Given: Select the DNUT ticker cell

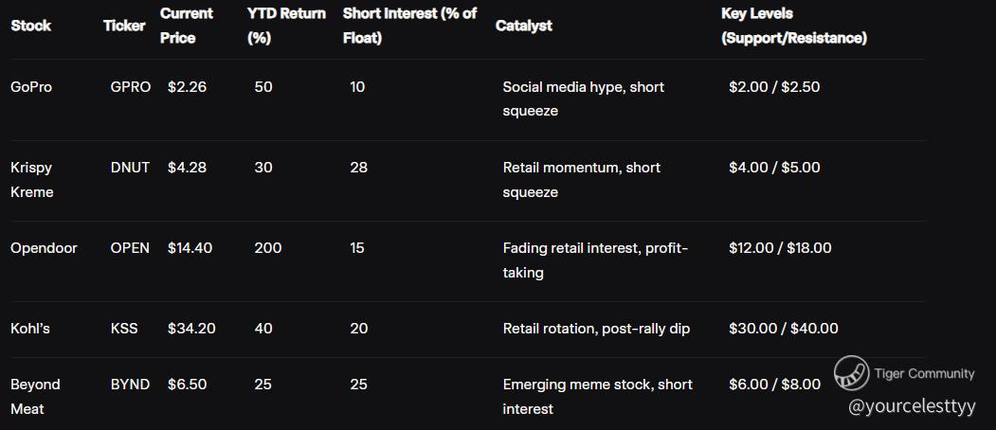Looking at the screenshot, I should 130,168.
